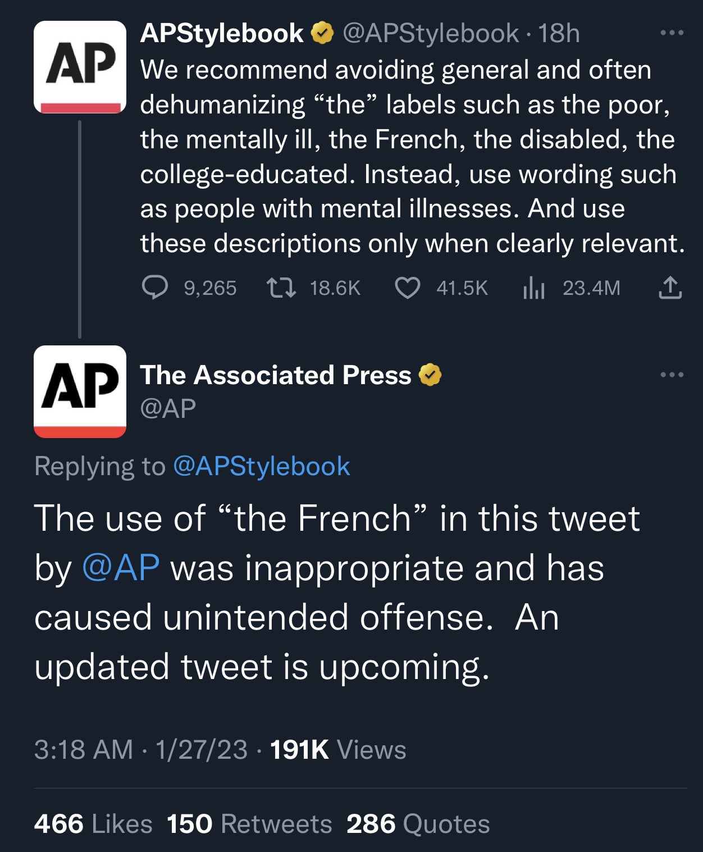View the 286 Quotes list
This screenshot has height=852, width=703.
click(x=418, y=824)
